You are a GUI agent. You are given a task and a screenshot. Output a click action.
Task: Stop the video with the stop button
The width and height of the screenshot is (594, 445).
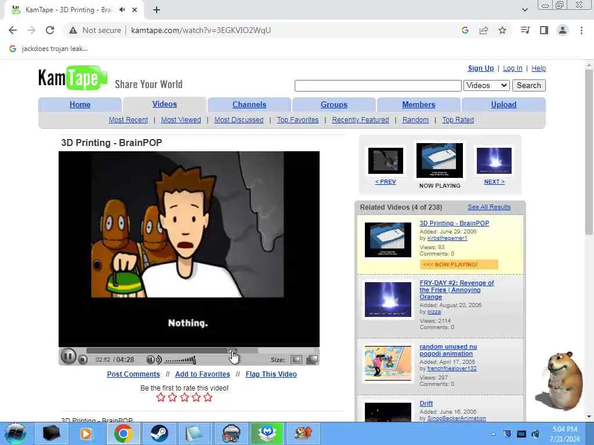(82, 359)
